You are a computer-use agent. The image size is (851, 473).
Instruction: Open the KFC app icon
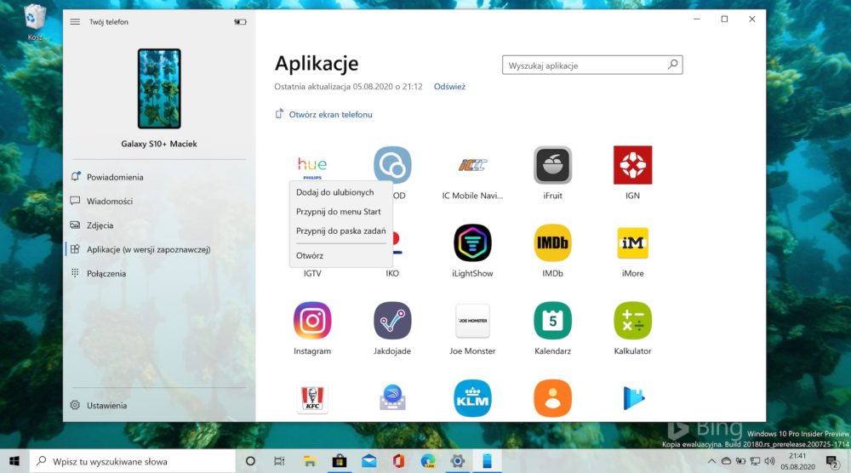click(x=312, y=399)
